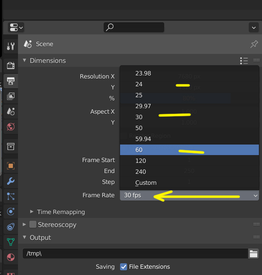
Task: Click the Dimensions presets list icon
Action: pos(244,61)
